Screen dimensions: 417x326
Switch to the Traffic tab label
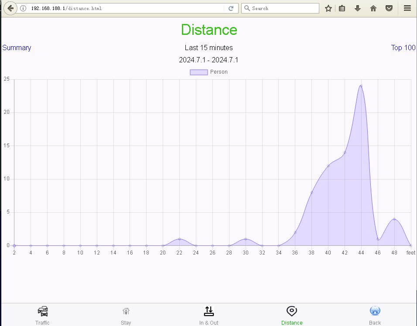coord(43,323)
